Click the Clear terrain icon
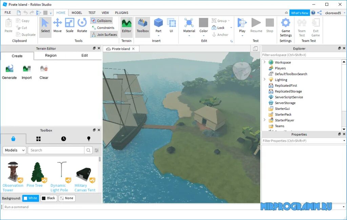 click(x=44, y=72)
